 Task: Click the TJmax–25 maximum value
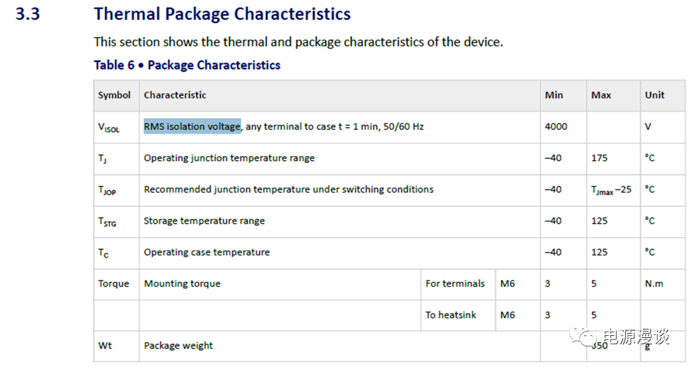pos(611,190)
